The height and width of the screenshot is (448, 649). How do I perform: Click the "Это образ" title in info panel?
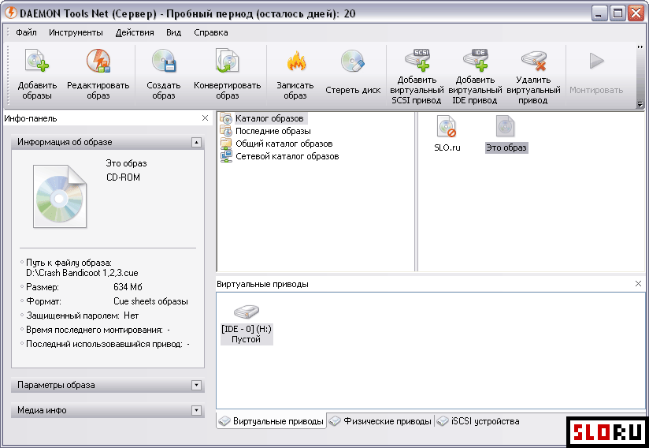tap(126, 163)
